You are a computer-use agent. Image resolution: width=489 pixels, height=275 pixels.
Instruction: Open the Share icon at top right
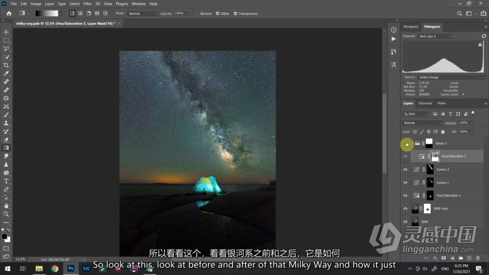483,13
